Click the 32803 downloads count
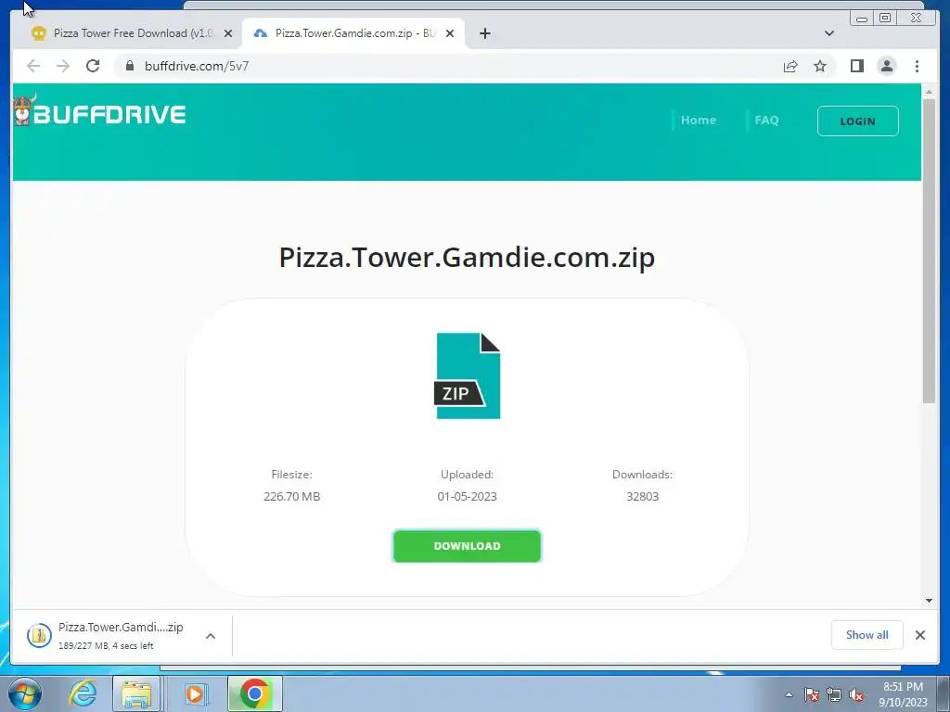Screen dimensions: 950x712 point(642,497)
